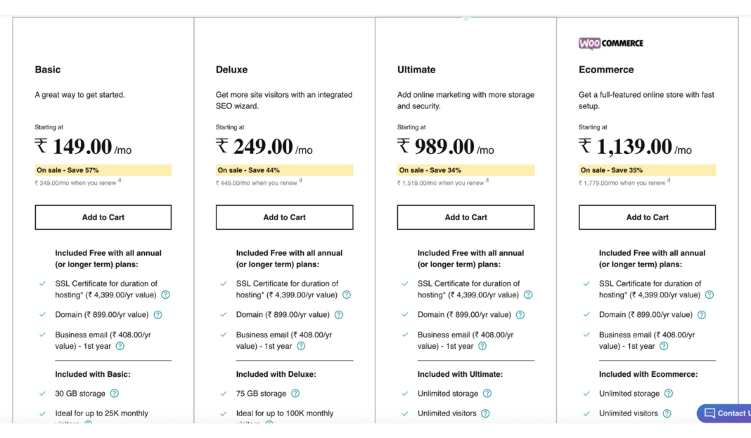
Task: Open the Contact Us chat button
Action: click(724, 413)
